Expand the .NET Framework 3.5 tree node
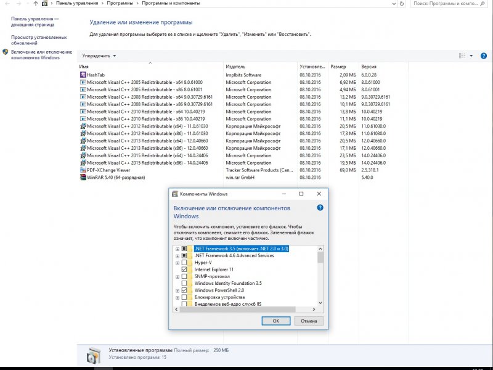The image size is (493, 370). [177, 249]
